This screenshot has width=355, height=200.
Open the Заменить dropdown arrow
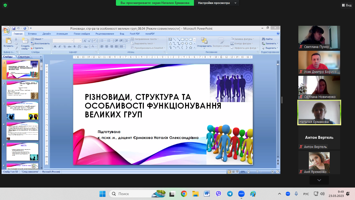pos(277,43)
